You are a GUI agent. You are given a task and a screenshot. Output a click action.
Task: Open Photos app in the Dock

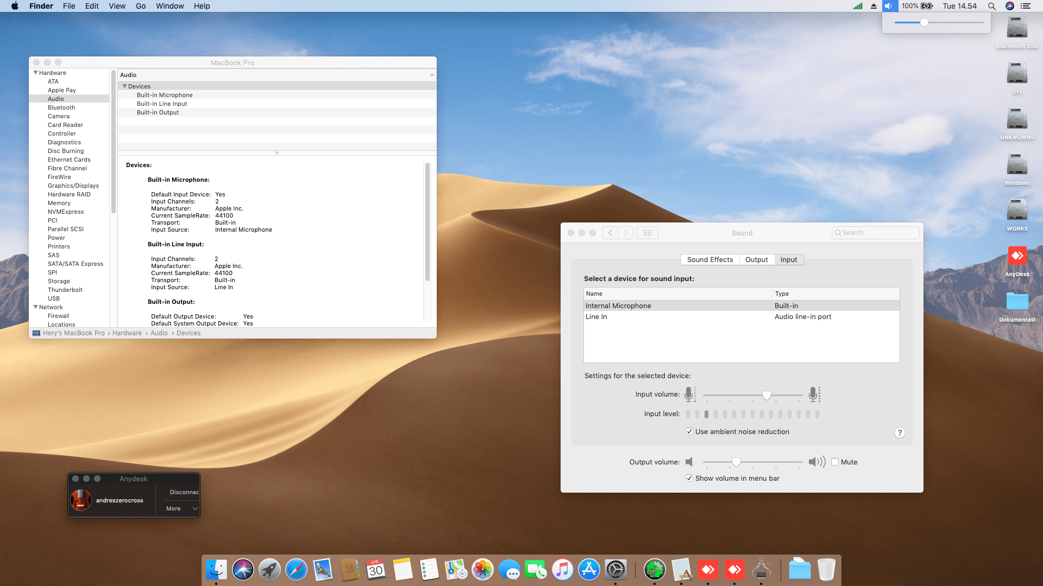[482, 570]
